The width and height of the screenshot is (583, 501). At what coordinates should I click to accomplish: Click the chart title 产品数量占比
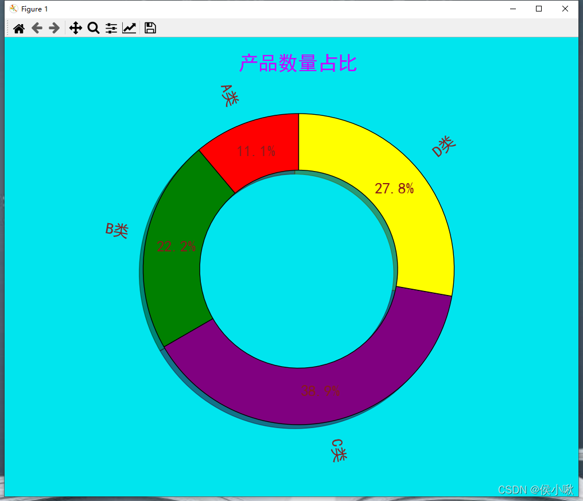point(298,63)
